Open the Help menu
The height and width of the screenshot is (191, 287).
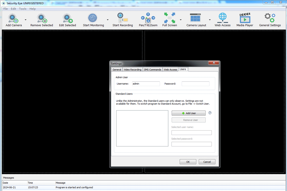tap(33, 9)
